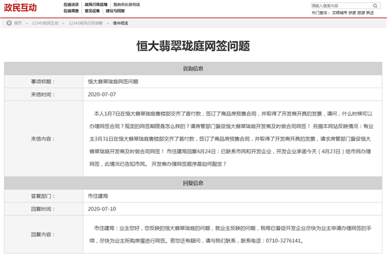
Task: Click the 答复部门： label
Action: click(43, 196)
